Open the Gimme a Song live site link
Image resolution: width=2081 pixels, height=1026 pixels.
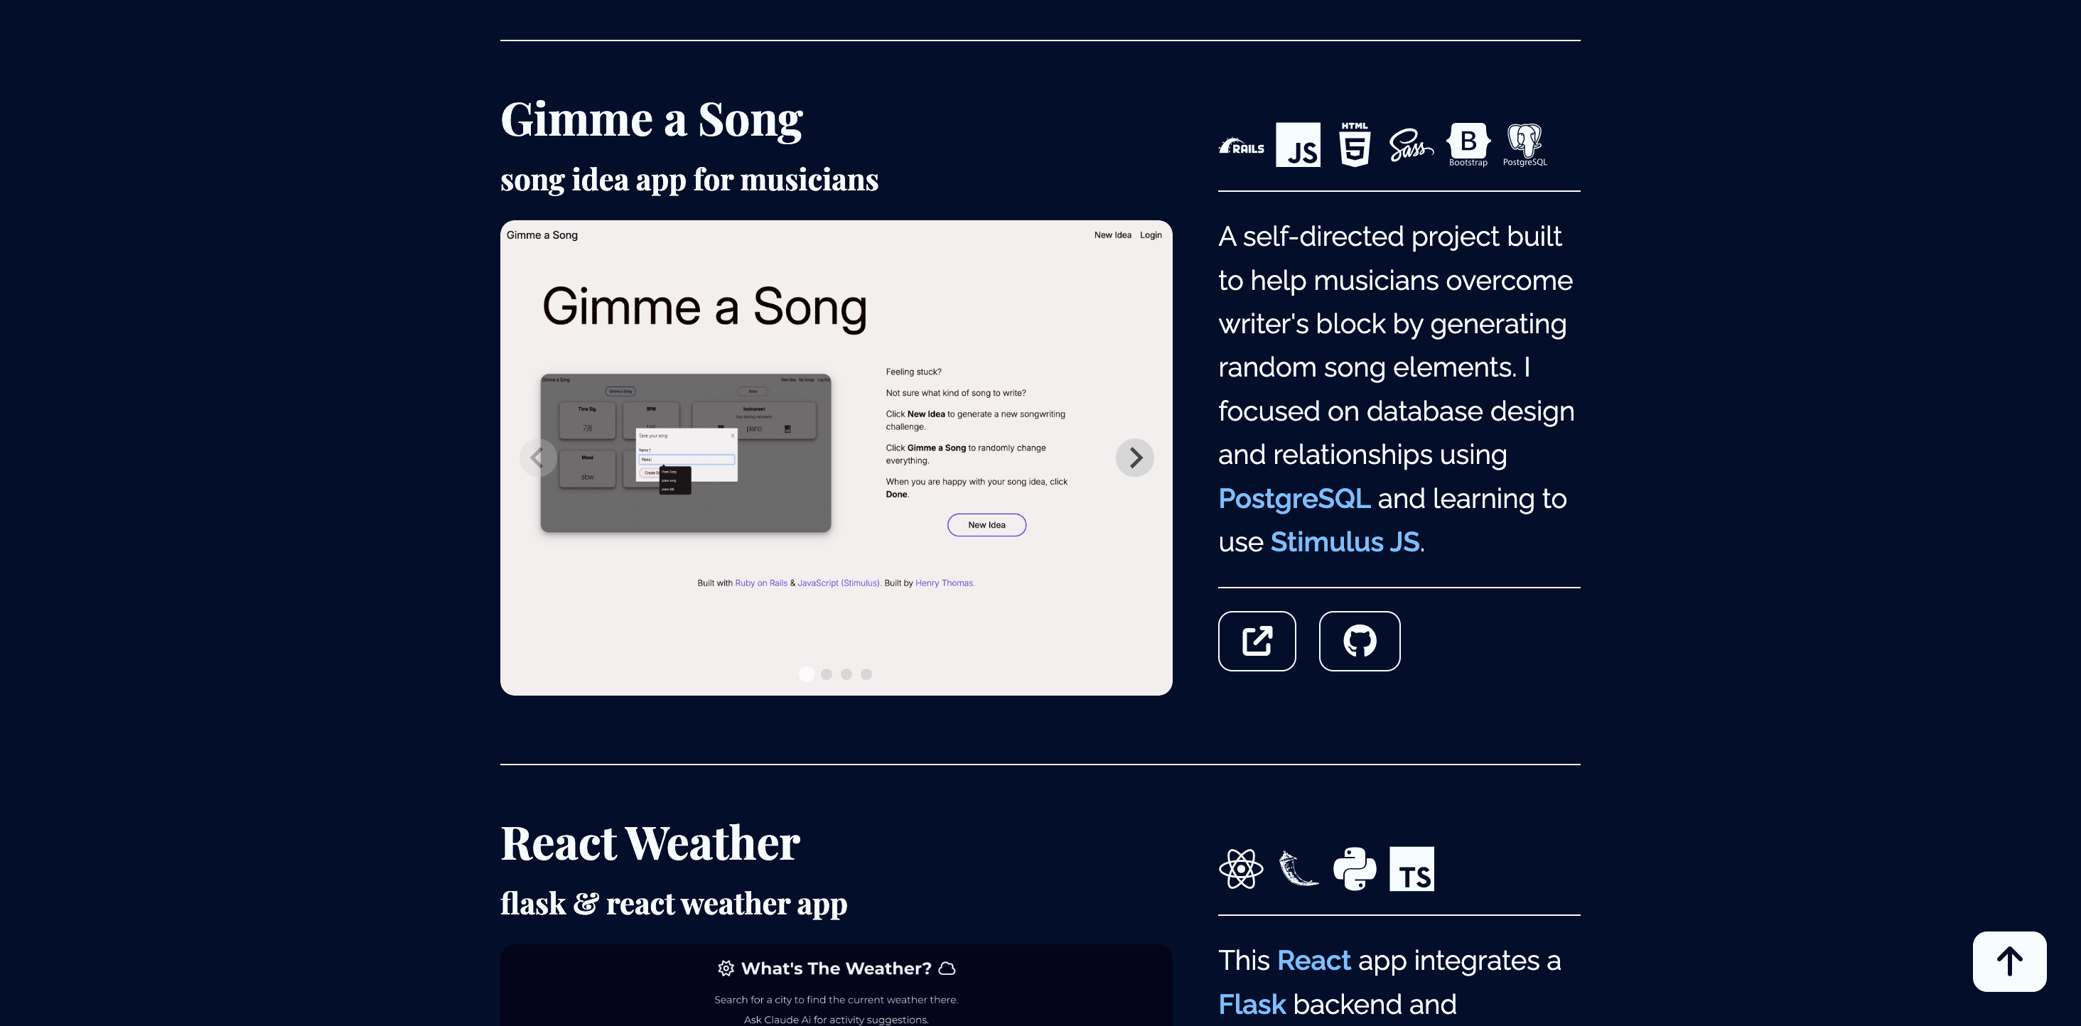pyautogui.click(x=1257, y=642)
